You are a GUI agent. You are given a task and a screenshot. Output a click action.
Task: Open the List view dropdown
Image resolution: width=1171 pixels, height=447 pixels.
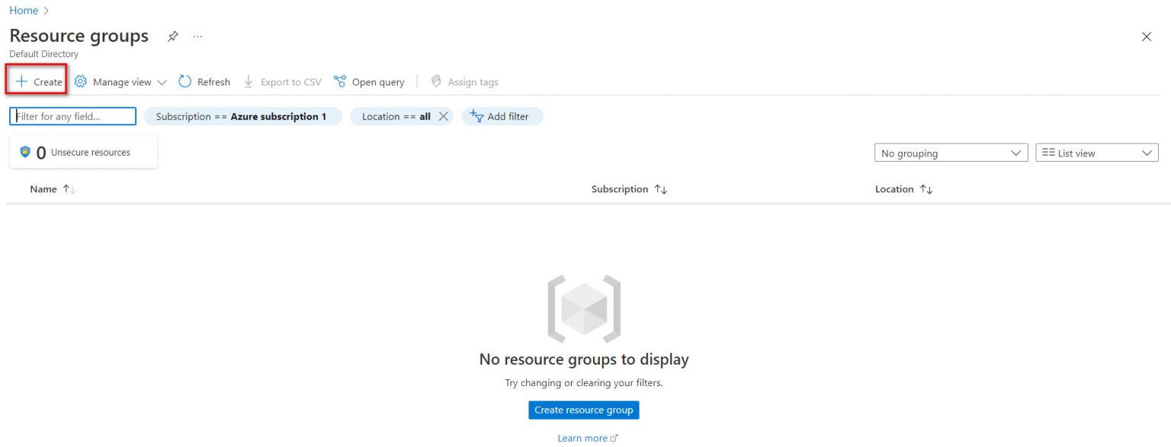(1096, 153)
